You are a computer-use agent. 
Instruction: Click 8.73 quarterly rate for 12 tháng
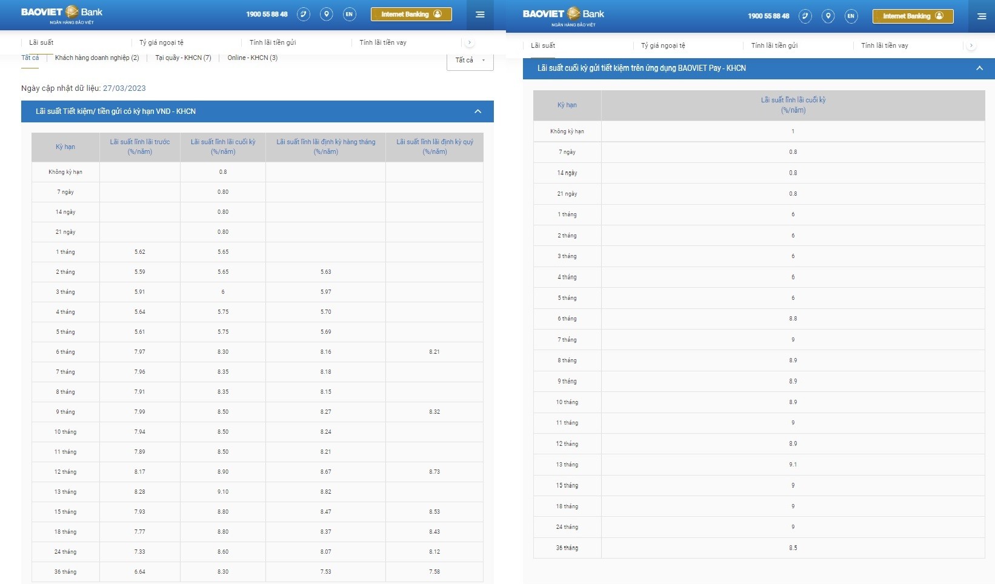434,472
